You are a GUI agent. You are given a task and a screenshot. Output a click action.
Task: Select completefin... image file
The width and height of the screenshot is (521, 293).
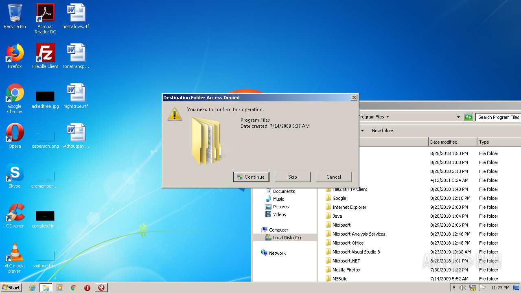click(45, 219)
